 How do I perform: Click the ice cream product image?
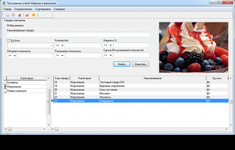point(194,47)
